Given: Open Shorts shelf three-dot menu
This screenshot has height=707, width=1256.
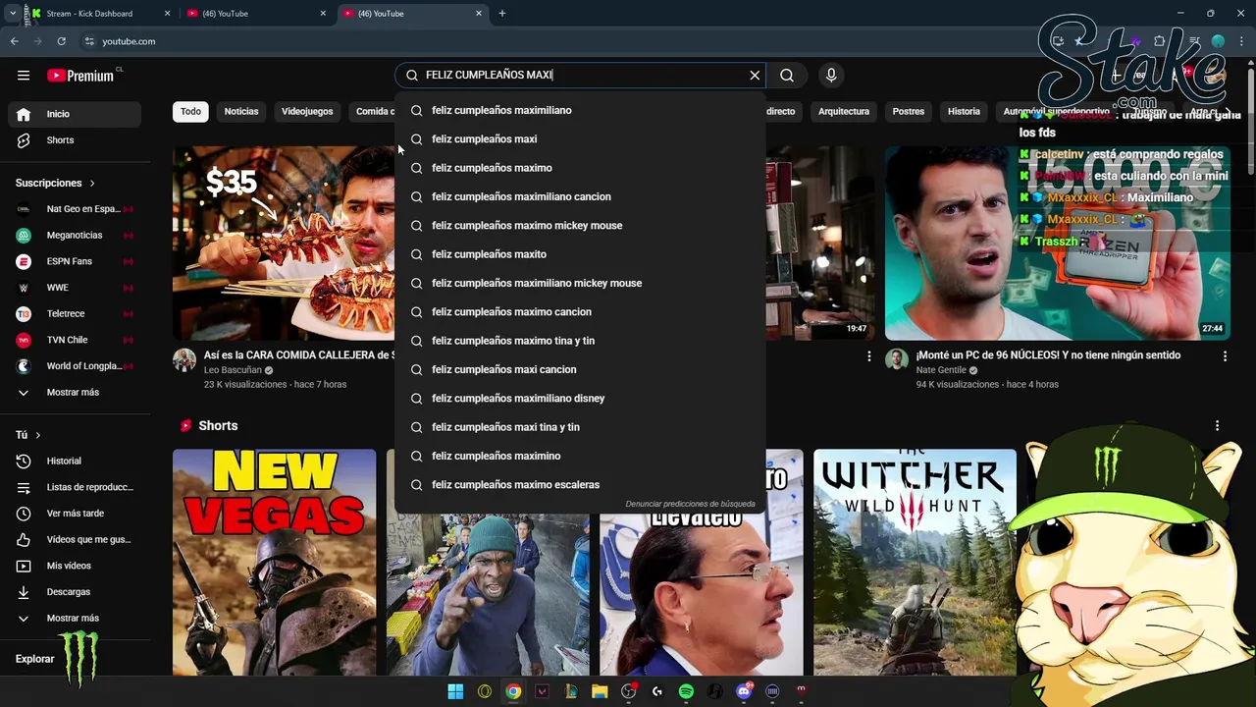Looking at the screenshot, I should pos(1217,426).
